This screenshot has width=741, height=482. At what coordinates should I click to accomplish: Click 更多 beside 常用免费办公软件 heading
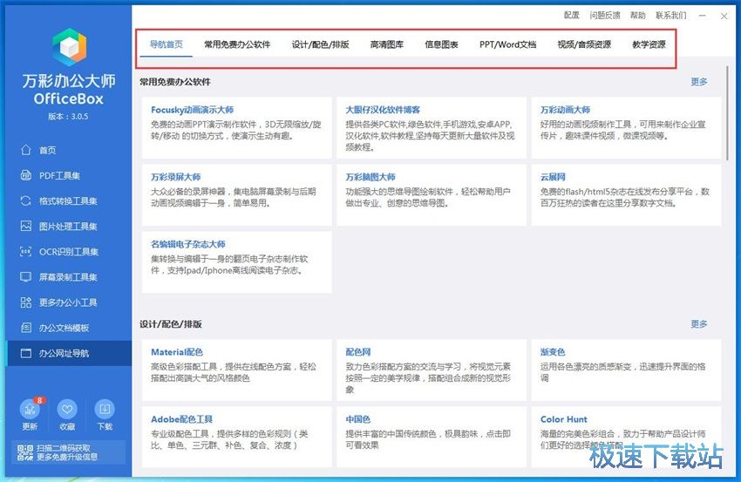point(699,82)
